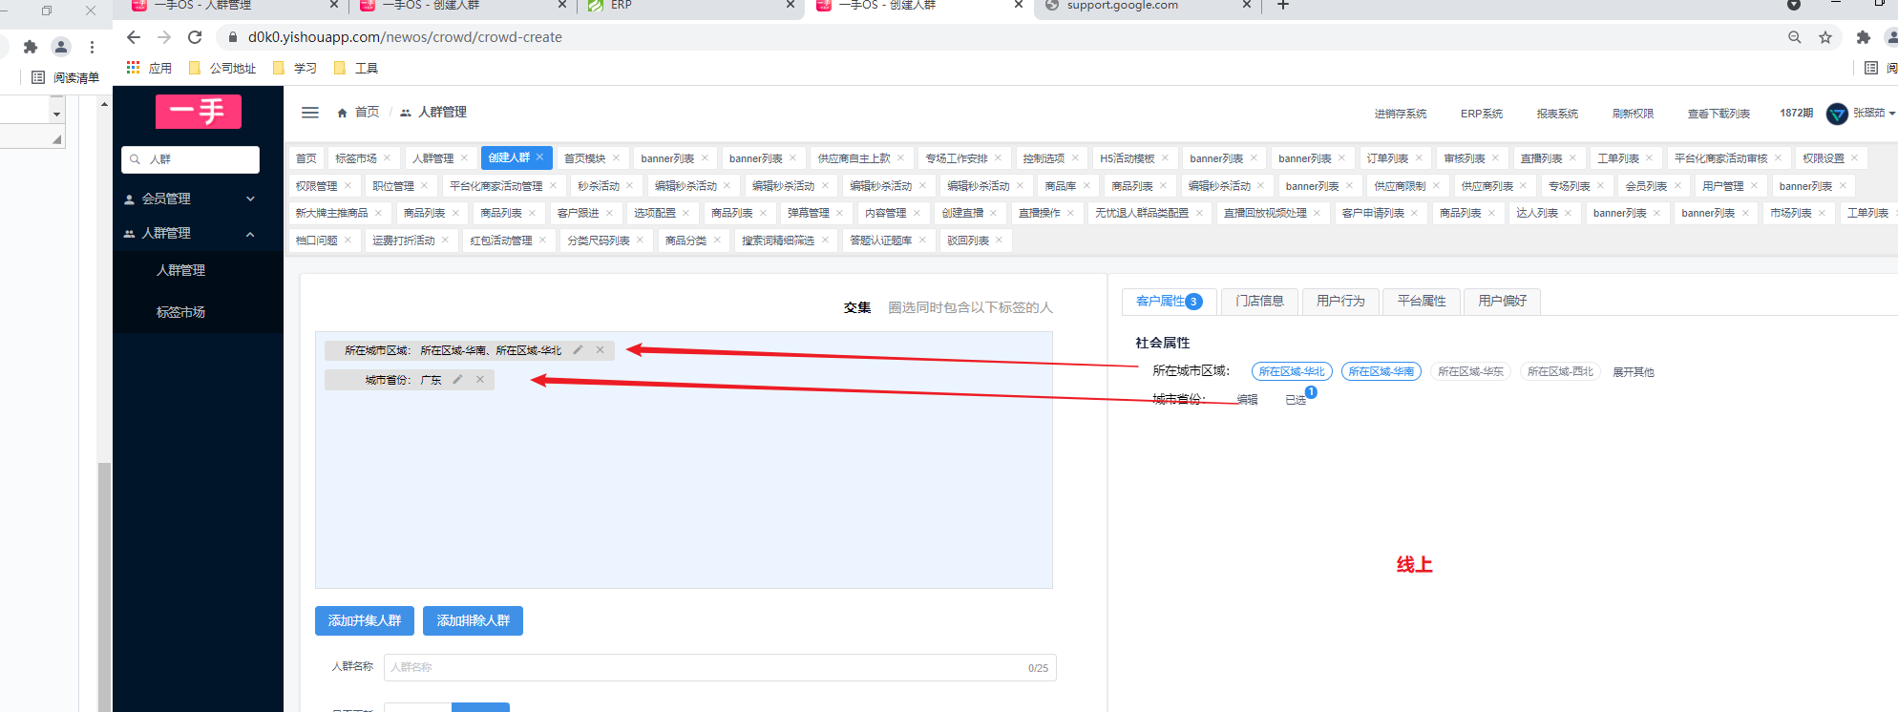The width and height of the screenshot is (1898, 712).
Task: Switch to the 客户属性 tab
Action: click(x=1169, y=302)
